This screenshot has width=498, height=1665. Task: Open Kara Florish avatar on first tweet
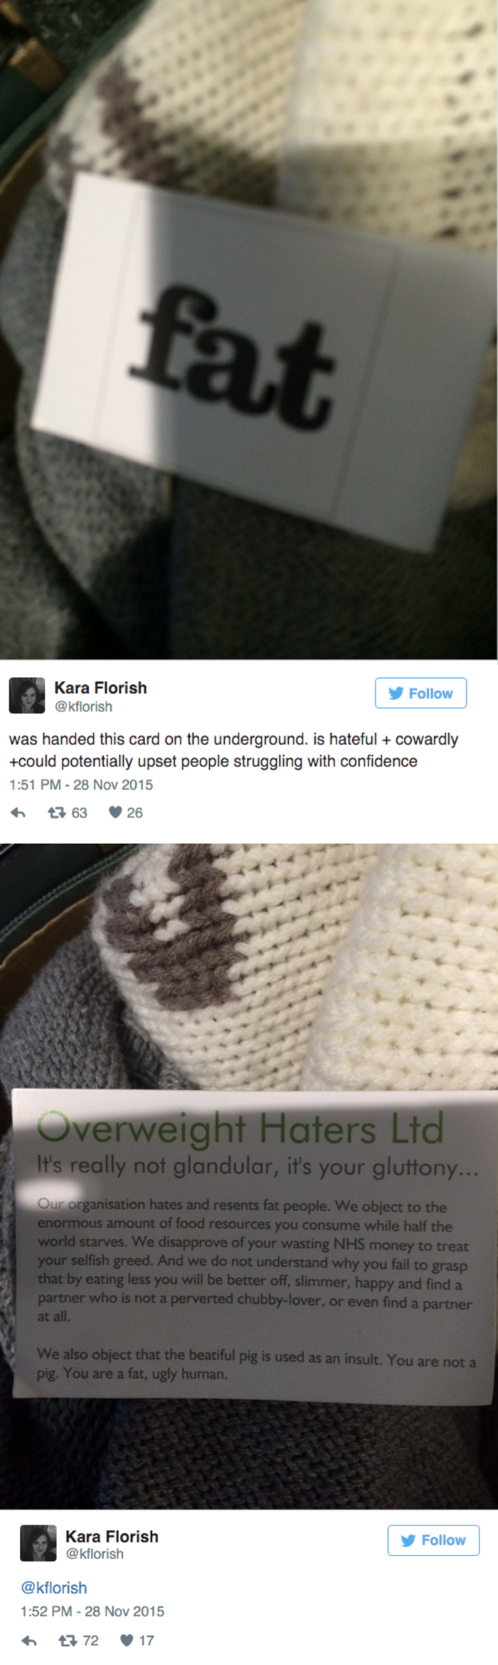point(26,695)
